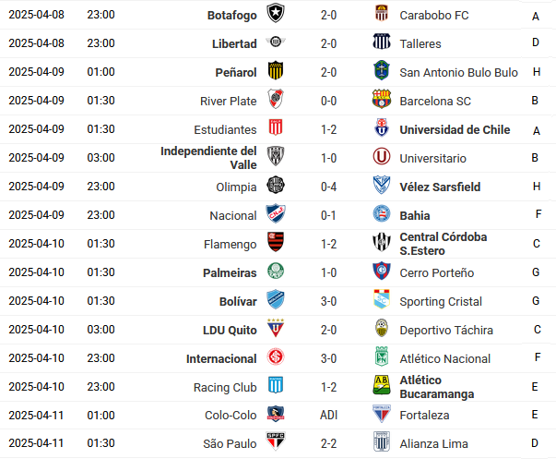Click the Universitario U logo
This screenshot has height=459, width=556.
(382, 156)
